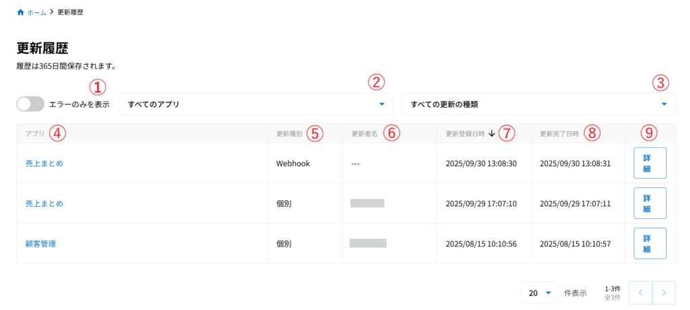Viewport: 690px width, 310px height.
Task: Go to the next page arrow
Action: point(664,292)
